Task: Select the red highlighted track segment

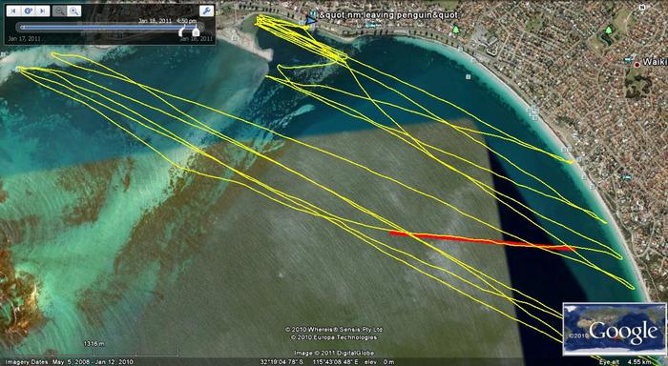Action: [482, 241]
